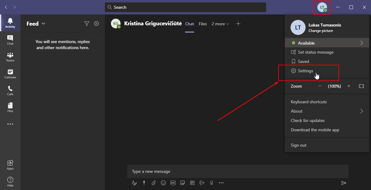Send the message with the arrow icon
This screenshot has height=190, width=371.
[x=344, y=183]
